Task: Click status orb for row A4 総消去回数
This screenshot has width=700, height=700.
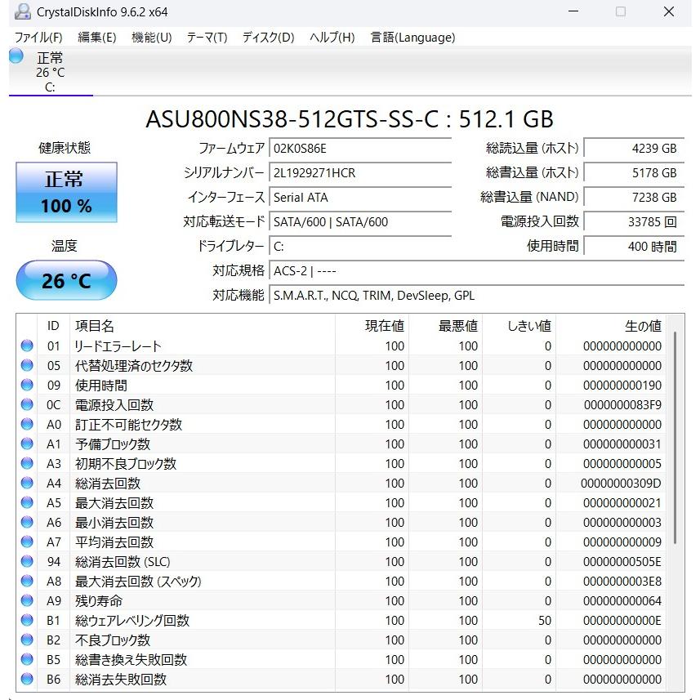Action: coord(27,483)
